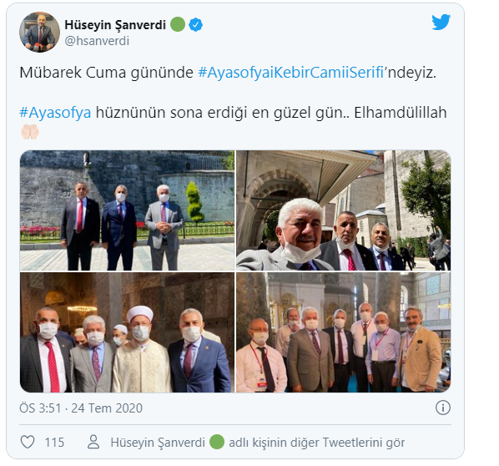The height and width of the screenshot is (466, 499).
Task: Open the tweet info circle icon
Action: coord(442,408)
